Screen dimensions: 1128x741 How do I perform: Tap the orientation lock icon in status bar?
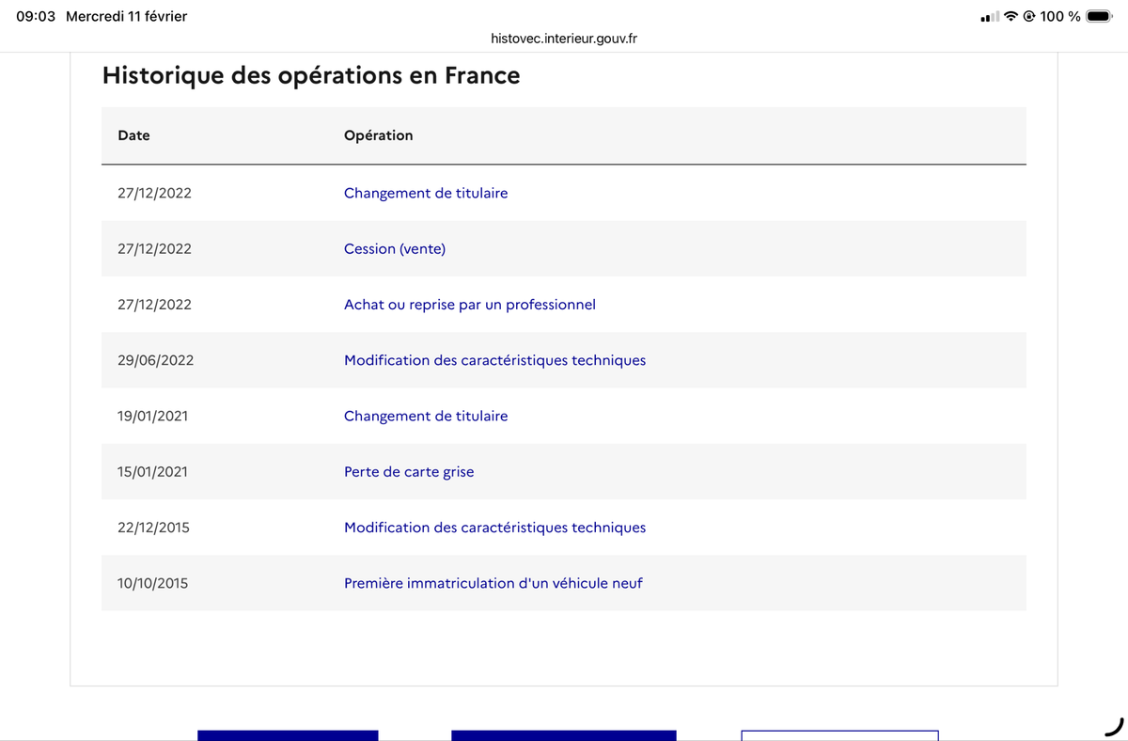1029,16
